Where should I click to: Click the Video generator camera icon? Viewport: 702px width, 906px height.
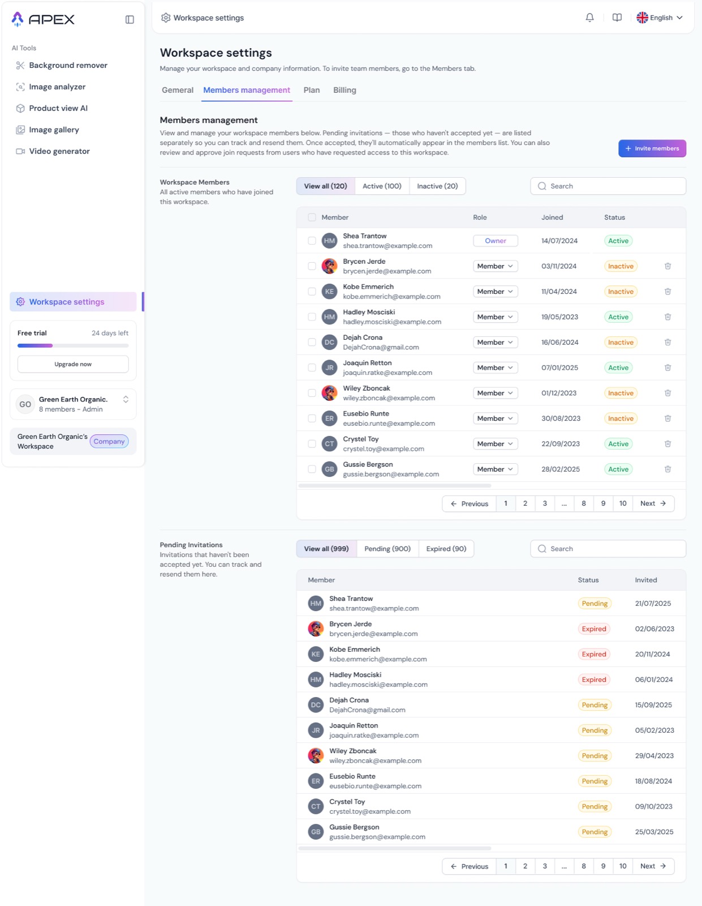(20, 151)
